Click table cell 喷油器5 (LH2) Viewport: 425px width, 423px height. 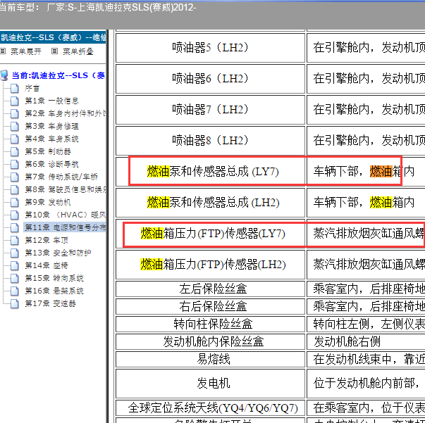tap(210, 48)
